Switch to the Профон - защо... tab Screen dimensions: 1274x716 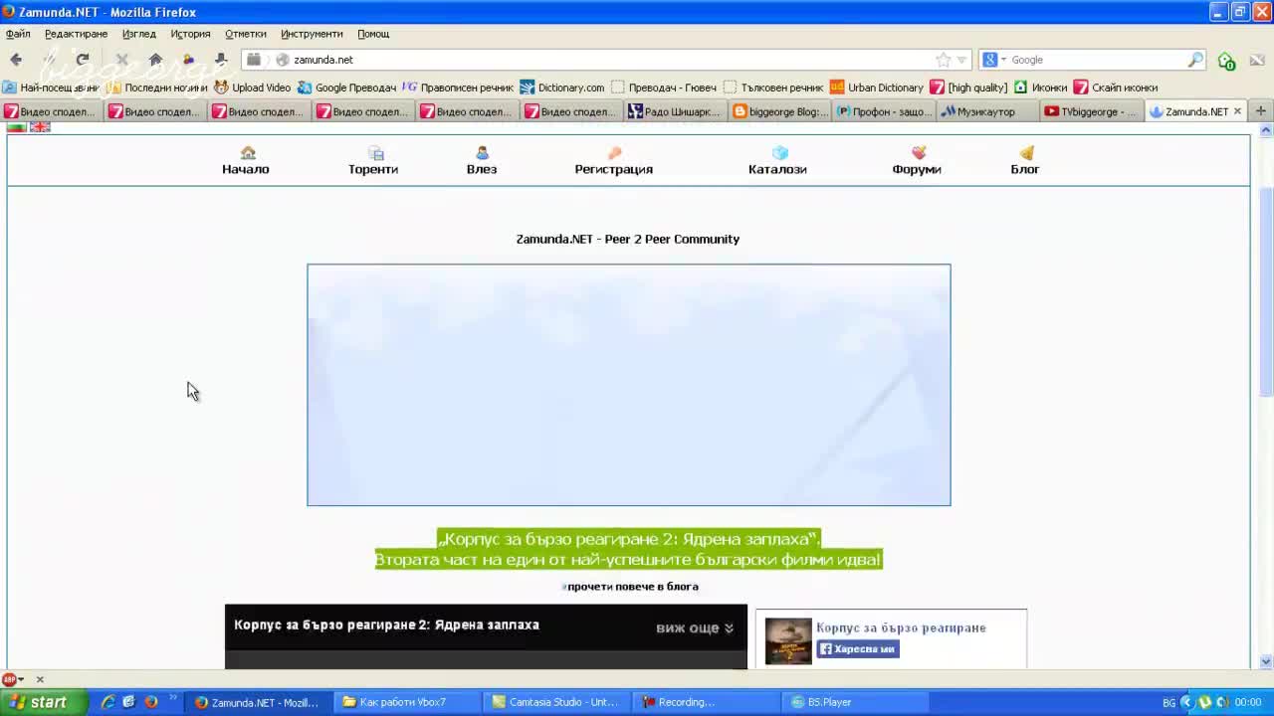coord(883,111)
